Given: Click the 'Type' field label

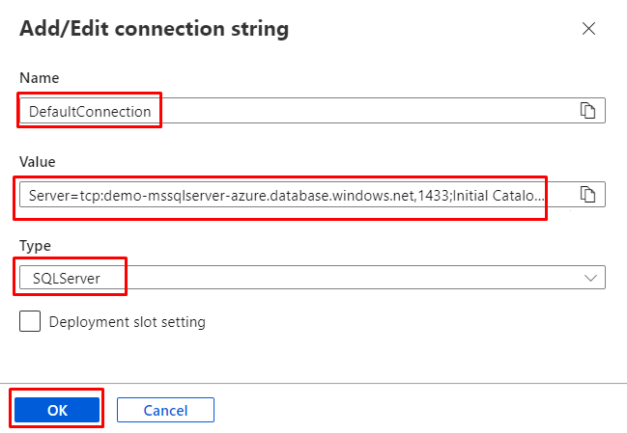Looking at the screenshot, I should pos(37,245).
